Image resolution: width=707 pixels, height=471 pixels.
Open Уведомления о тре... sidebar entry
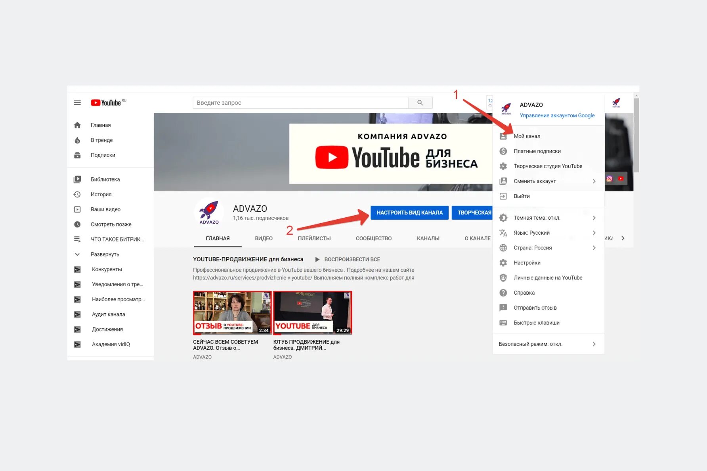[117, 285]
